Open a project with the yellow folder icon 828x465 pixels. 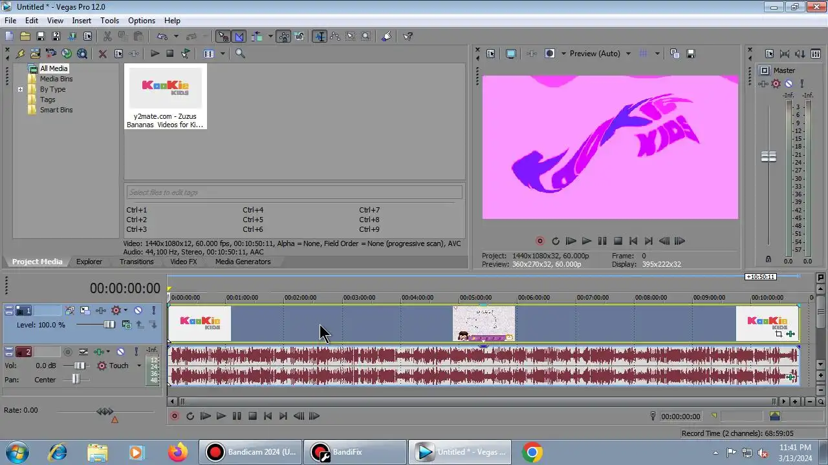(25, 37)
